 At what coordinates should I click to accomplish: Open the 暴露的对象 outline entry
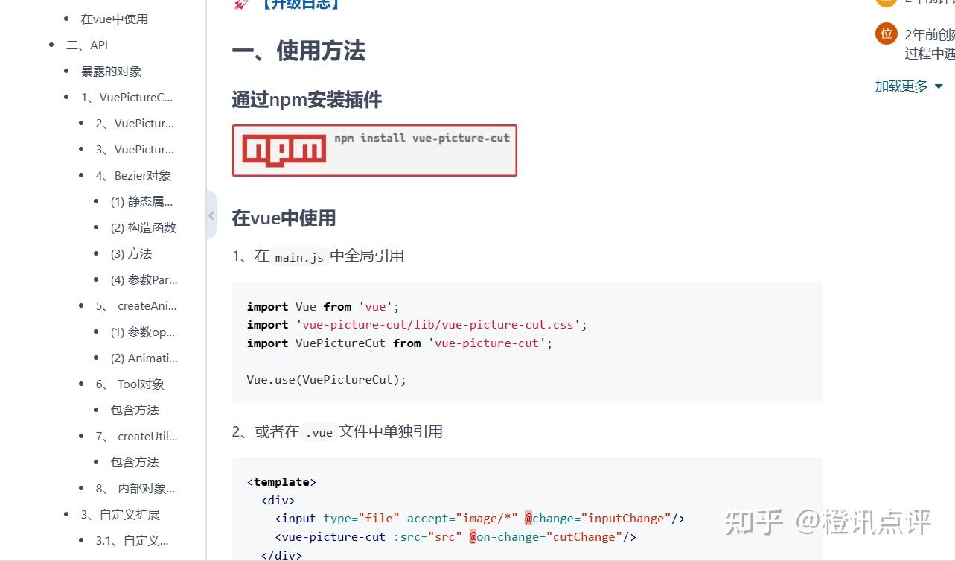[112, 72]
